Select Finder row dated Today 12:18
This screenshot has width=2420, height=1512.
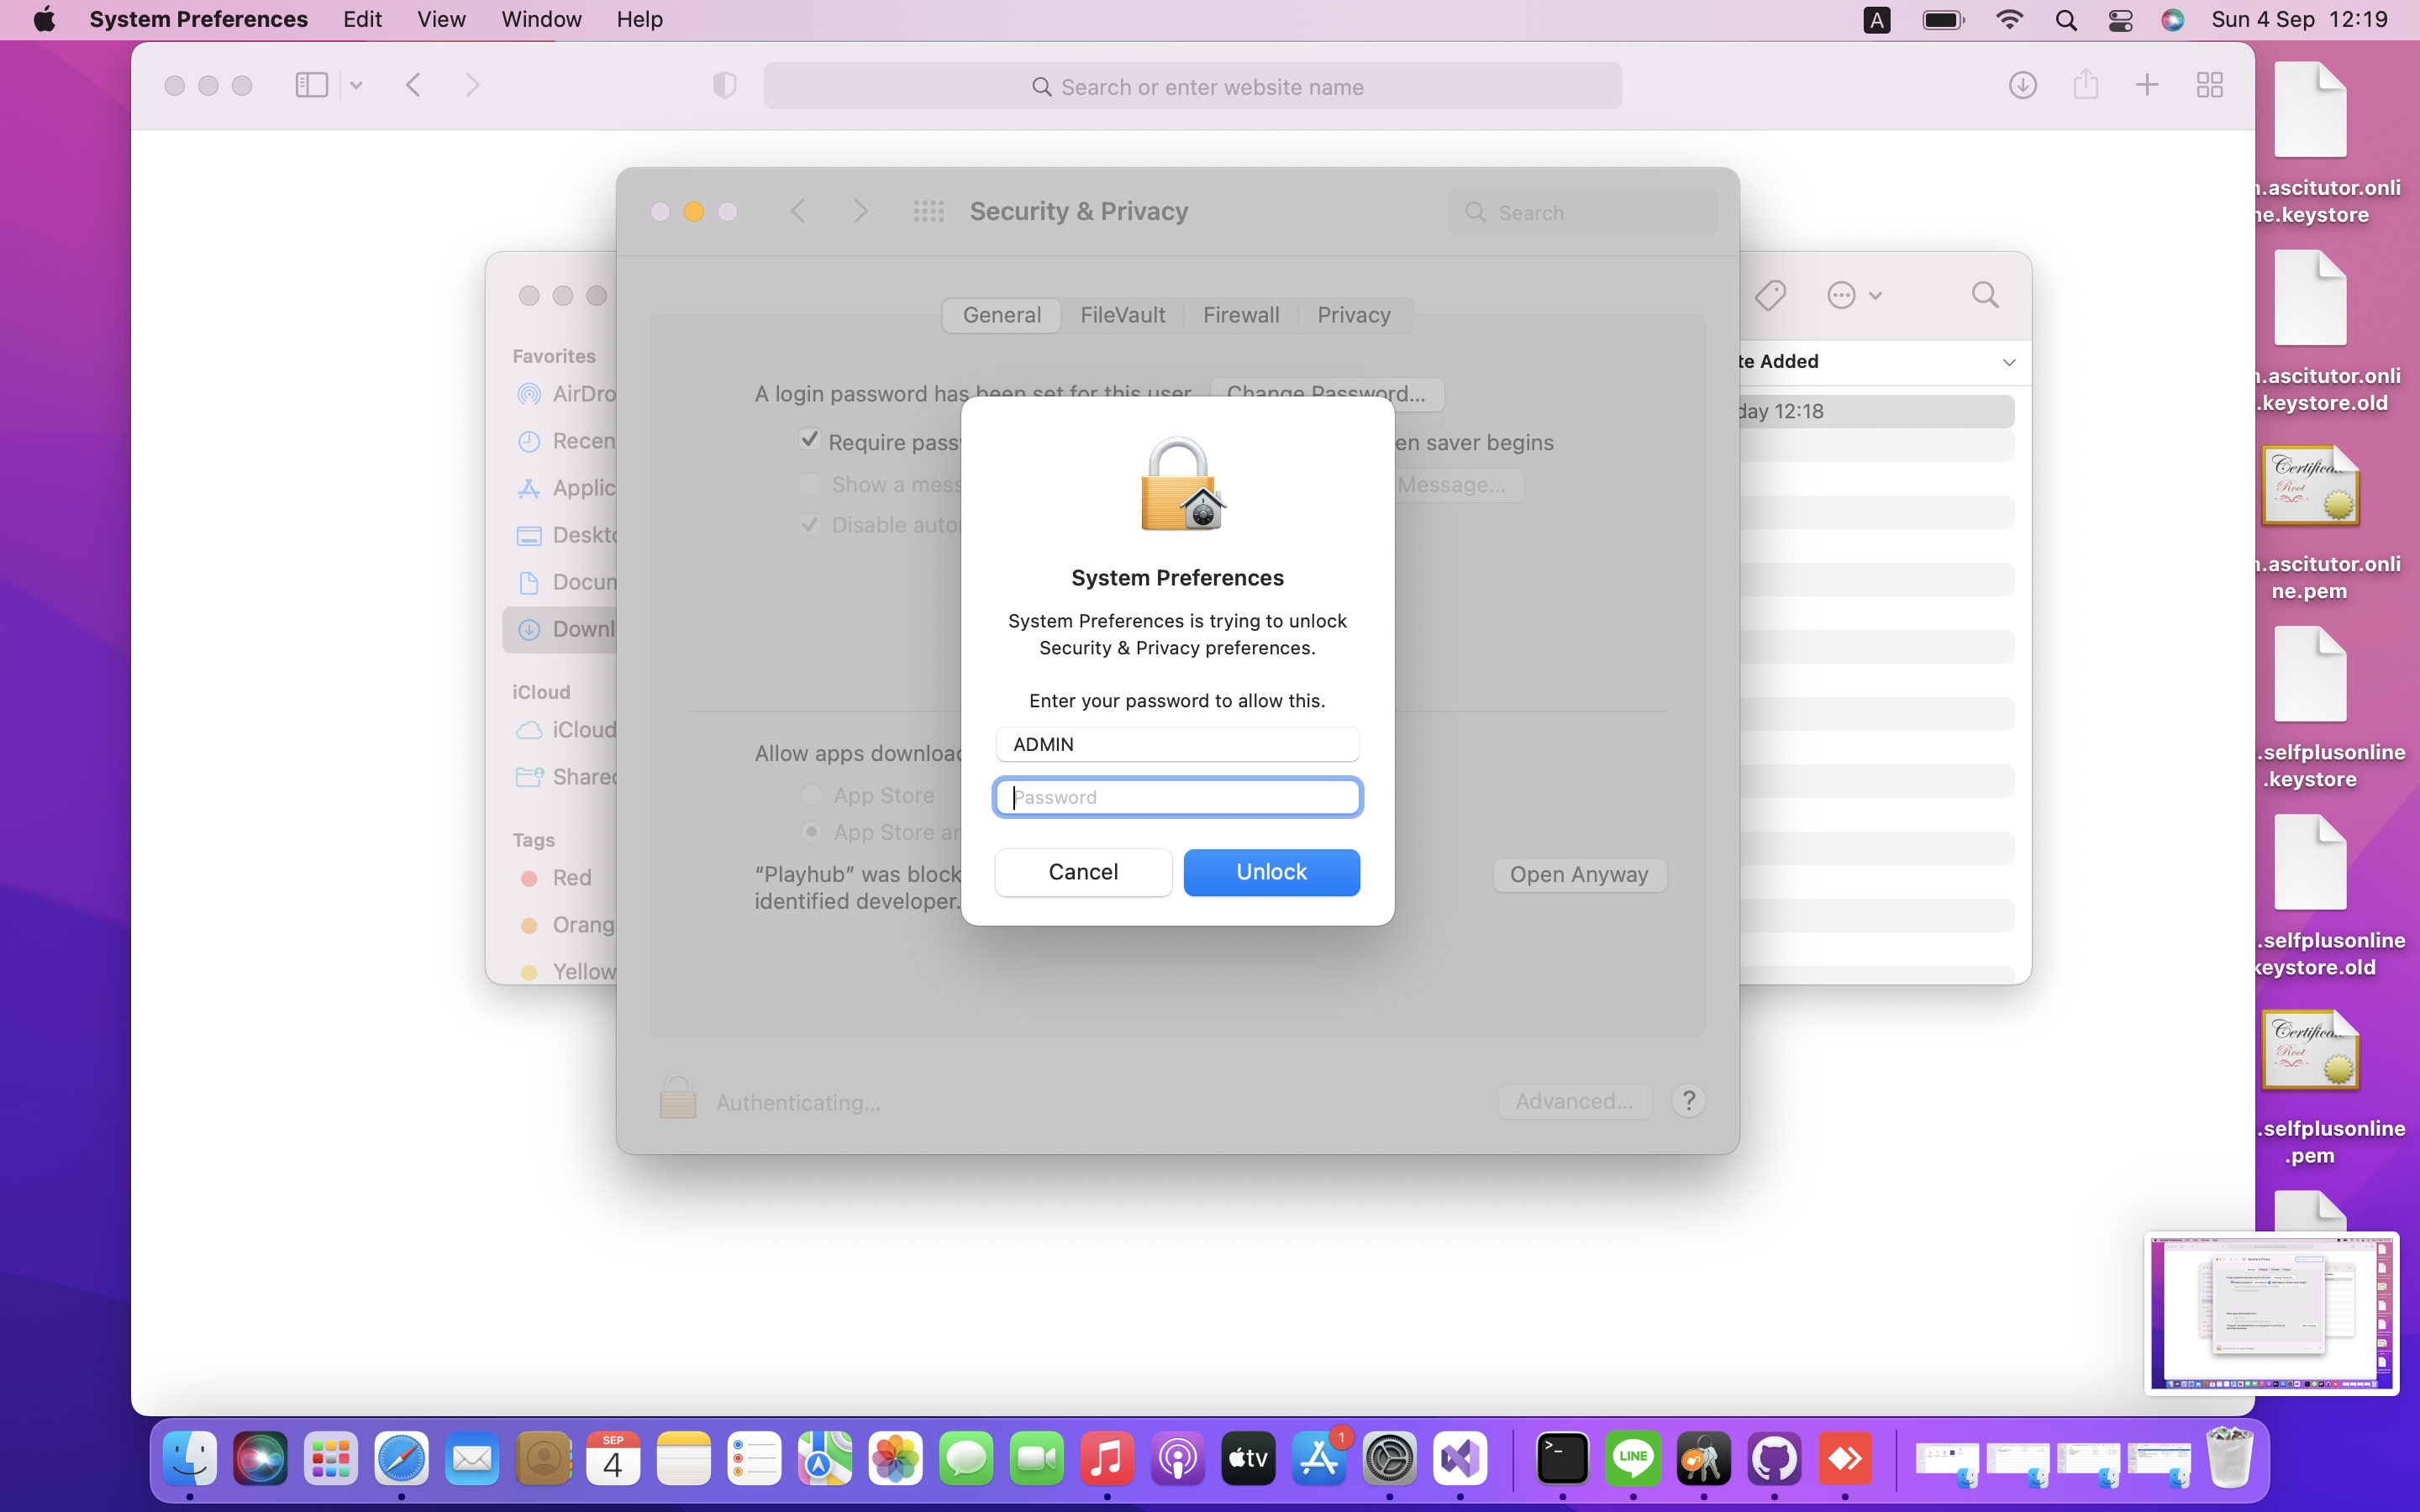tap(1876, 411)
